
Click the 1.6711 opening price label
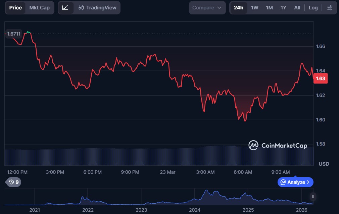(x=14, y=34)
